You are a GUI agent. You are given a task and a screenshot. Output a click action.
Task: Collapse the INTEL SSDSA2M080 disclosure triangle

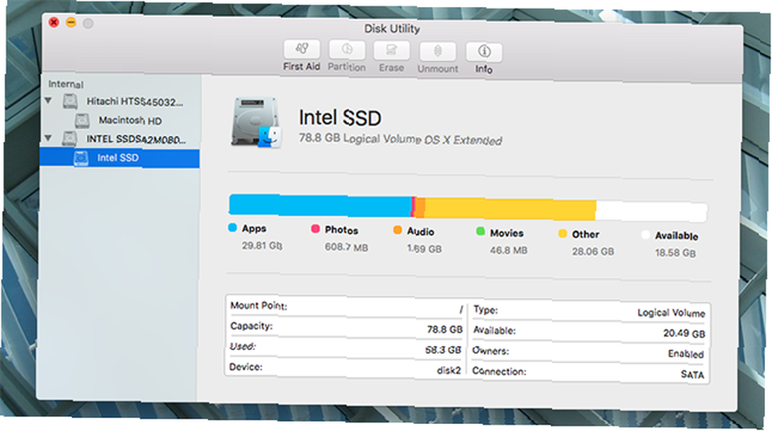(x=48, y=138)
